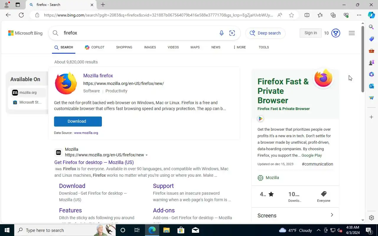Image resolution: width=378 pixels, height=236 pixels.
Task: Click the Edge profile avatar icon
Action: [x=6, y=5]
